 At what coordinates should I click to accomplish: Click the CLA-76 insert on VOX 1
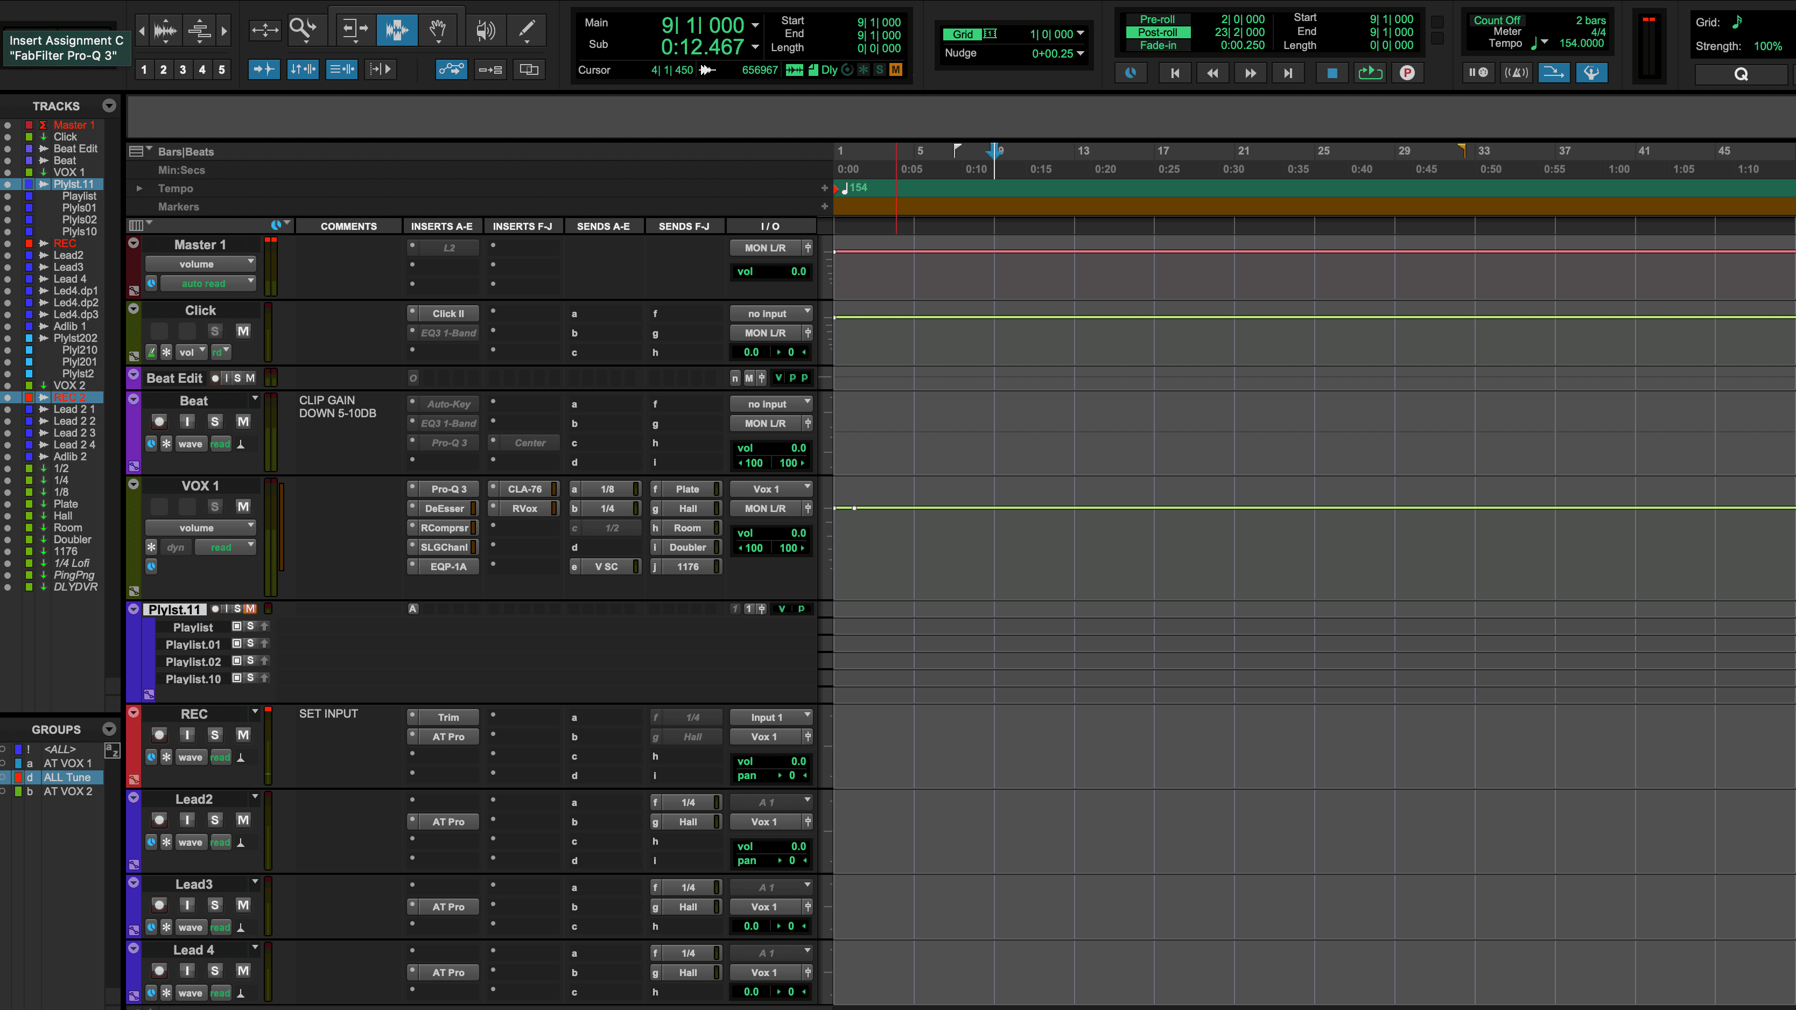[524, 489]
